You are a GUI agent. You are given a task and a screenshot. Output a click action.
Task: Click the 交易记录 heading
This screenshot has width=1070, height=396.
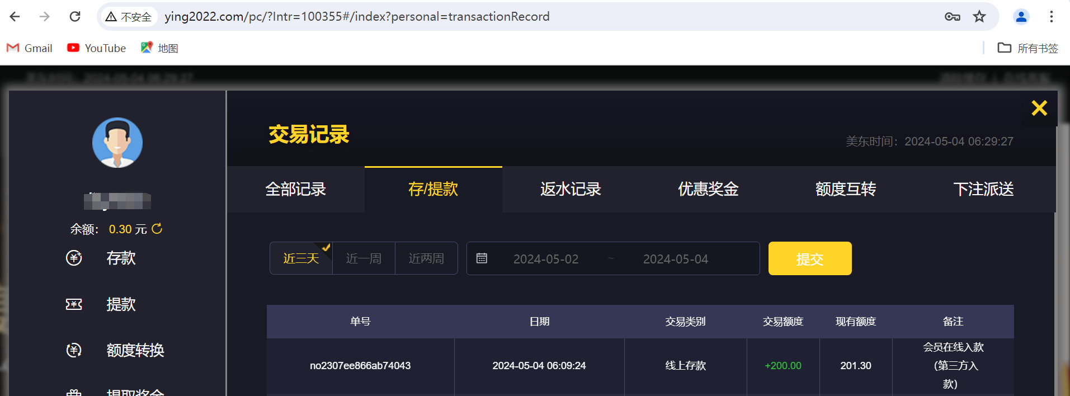click(x=309, y=135)
